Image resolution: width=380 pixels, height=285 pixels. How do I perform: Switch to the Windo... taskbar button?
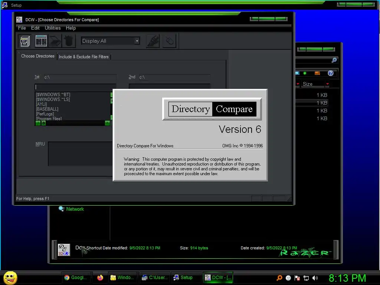[x=122, y=278]
